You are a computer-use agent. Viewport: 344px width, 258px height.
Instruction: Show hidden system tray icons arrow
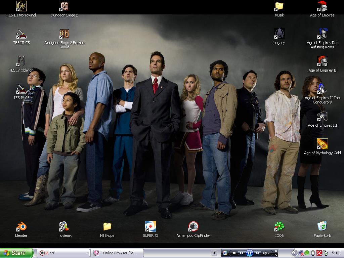(x=294, y=253)
